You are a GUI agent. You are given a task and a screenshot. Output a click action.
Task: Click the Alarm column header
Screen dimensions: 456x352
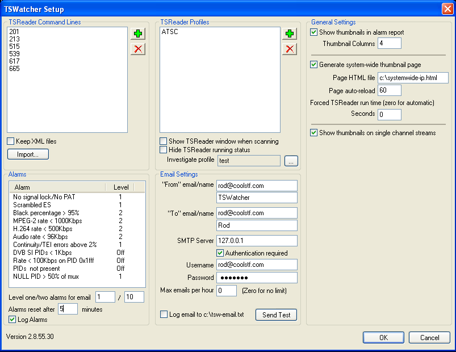[57, 187]
